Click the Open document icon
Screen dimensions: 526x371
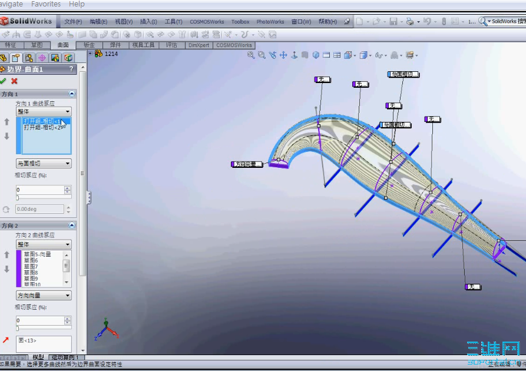pos(376,21)
